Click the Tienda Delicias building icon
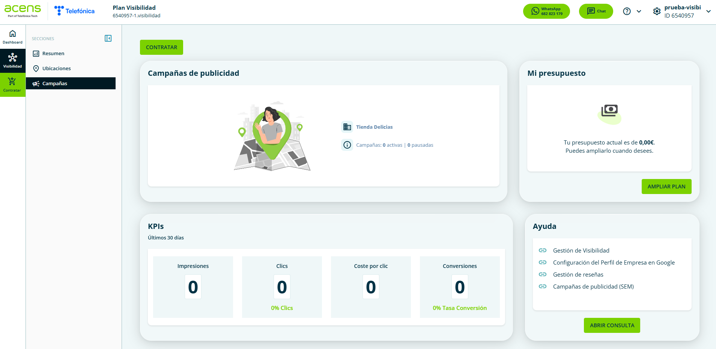This screenshot has width=716, height=349. point(347,127)
